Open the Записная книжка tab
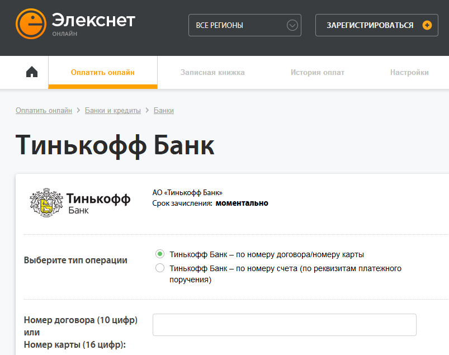Screen dimensions: 449x355 pyautogui.click(x=212, y=73)
